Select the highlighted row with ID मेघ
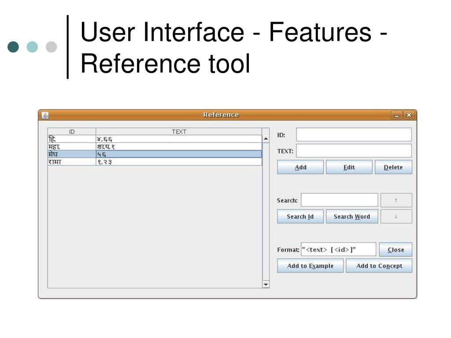The width and height of the screenshot is (451, 338). pos(155,154)
